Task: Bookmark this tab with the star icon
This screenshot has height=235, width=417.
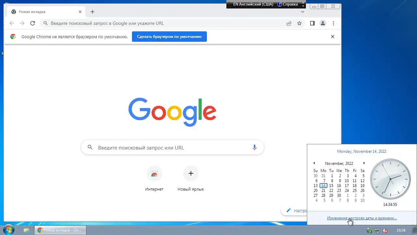Action: [x=299, y=23]
